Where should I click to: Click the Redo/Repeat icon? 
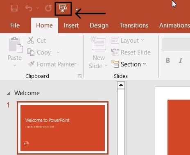[48, 8]
